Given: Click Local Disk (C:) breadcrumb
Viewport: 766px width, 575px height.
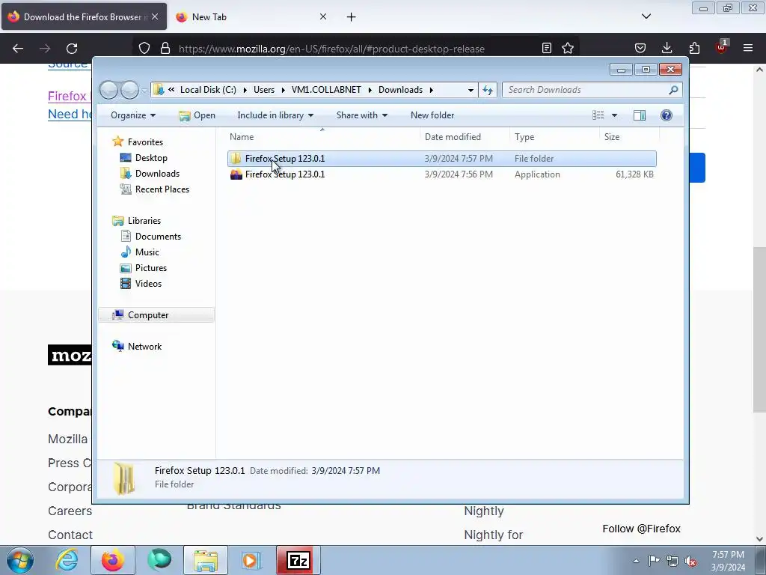Looking at the screenshot, I should tap(208, 90).
